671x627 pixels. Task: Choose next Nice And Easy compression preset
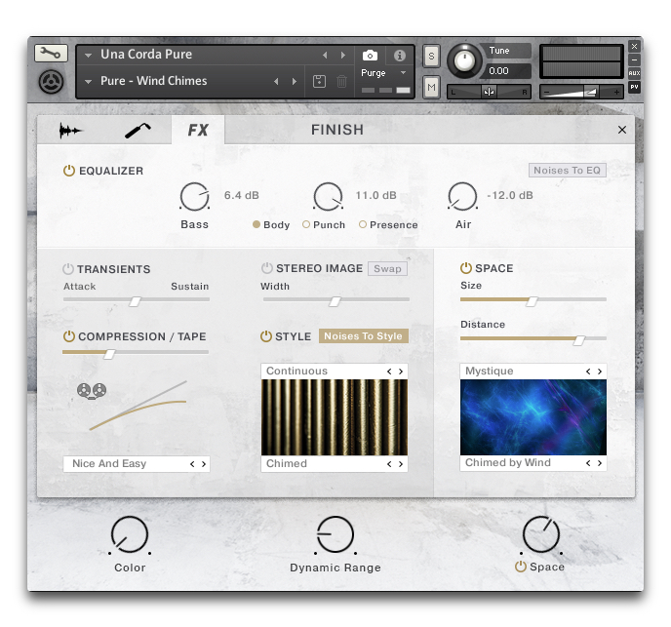pyautogui.click(x=204, y=464)
